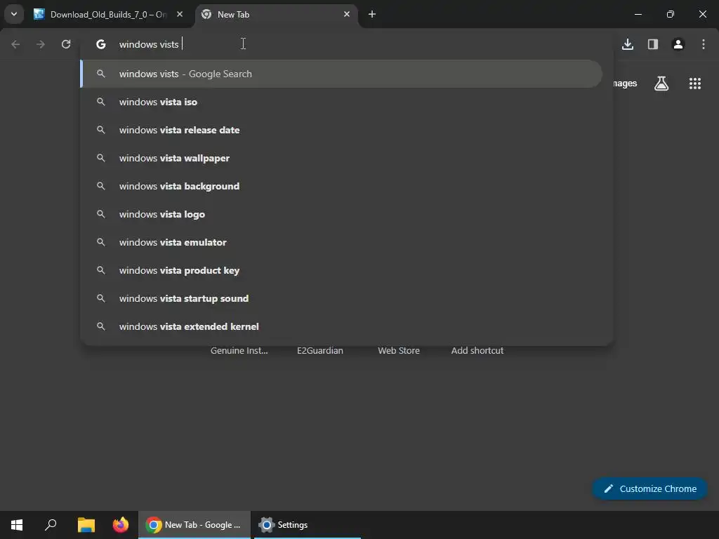Pick 'windows vista wallpaper' suggestion
The height and width of the screenshot is (539, 719).
tap(341, 158)
